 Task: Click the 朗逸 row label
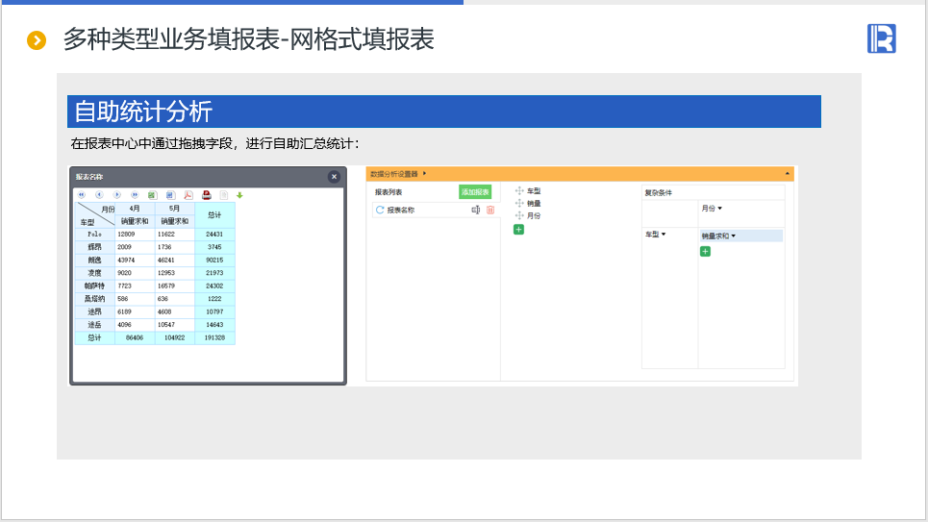pyautogui.click(x=94, y=260)
